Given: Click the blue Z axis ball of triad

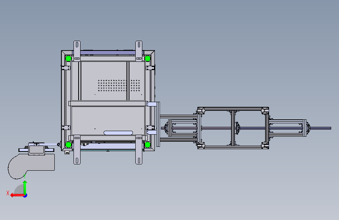Looking at the screenshot, I should [x=25, y=195].
